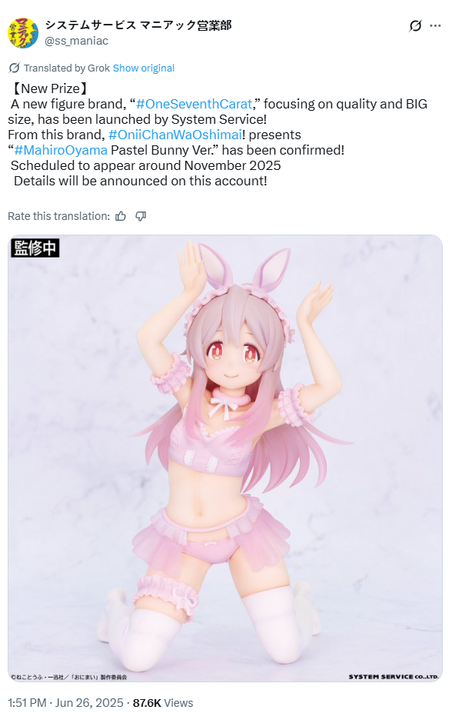Screen dimensions: 452x713
Task: Rate the translation with thumbs down
Action: (141, 216)
